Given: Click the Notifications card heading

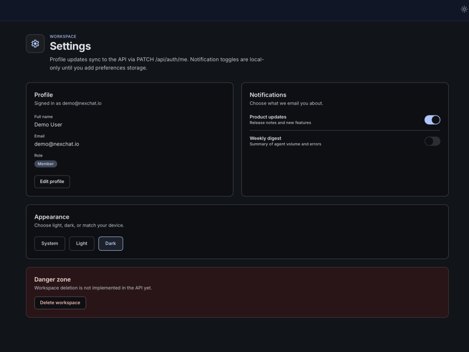Looking at the screenshot, I should pos(268,95).
